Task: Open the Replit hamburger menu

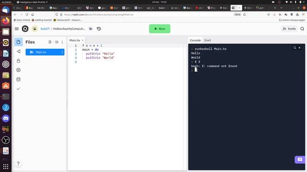Action: pos(17,29)
